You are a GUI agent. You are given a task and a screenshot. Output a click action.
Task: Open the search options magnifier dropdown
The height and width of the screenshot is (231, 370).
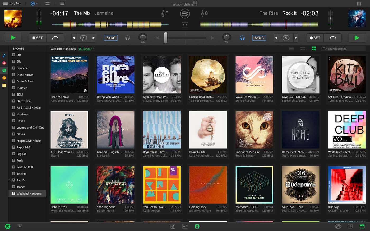pyautogui.click(x=325, y=49)
